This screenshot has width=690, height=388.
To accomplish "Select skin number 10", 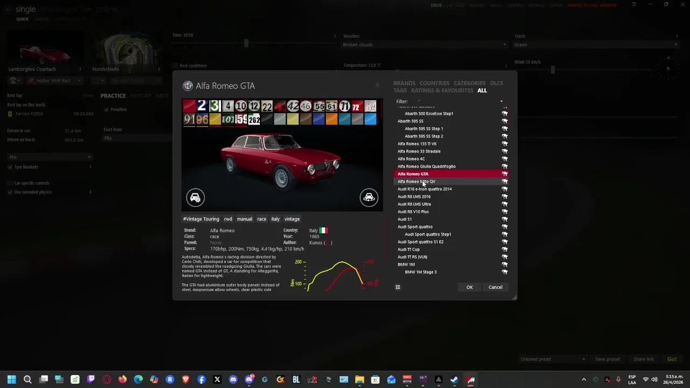I will (x=241, y=106).
